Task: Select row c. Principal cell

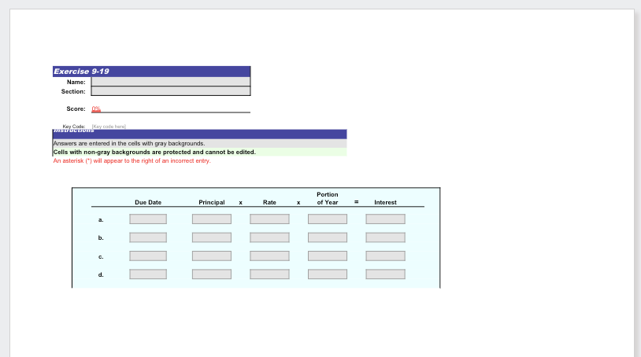Action: tap(212, 256)
